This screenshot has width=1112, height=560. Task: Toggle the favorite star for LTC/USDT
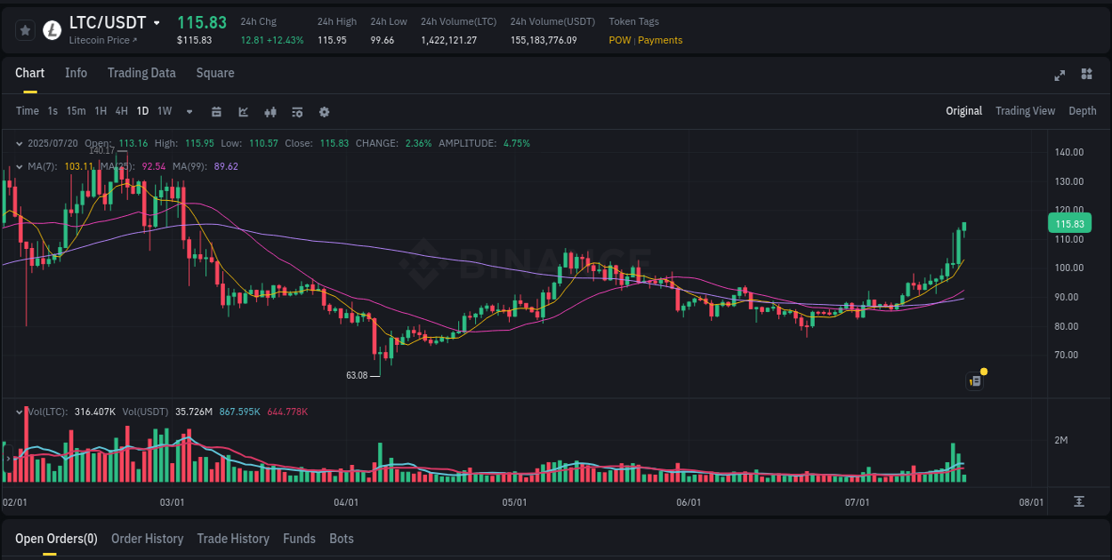pos(24,30)
